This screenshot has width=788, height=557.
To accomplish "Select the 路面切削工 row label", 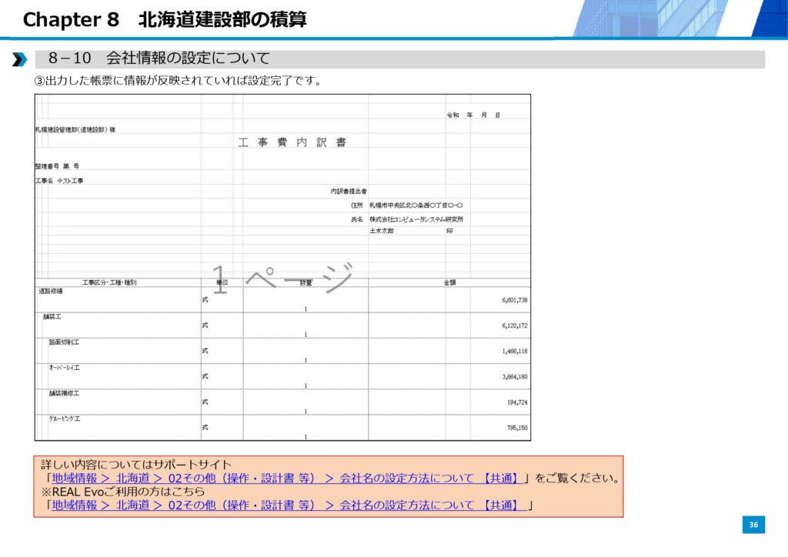I will pyautogui.click(x=64, y=342).
